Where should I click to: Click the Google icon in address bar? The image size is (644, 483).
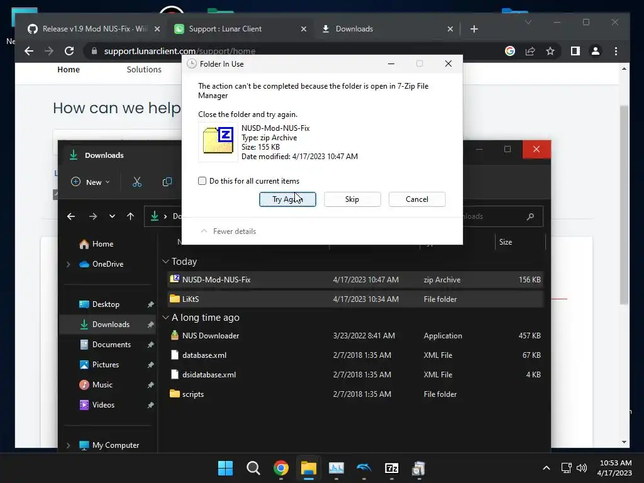coord(509,51)
